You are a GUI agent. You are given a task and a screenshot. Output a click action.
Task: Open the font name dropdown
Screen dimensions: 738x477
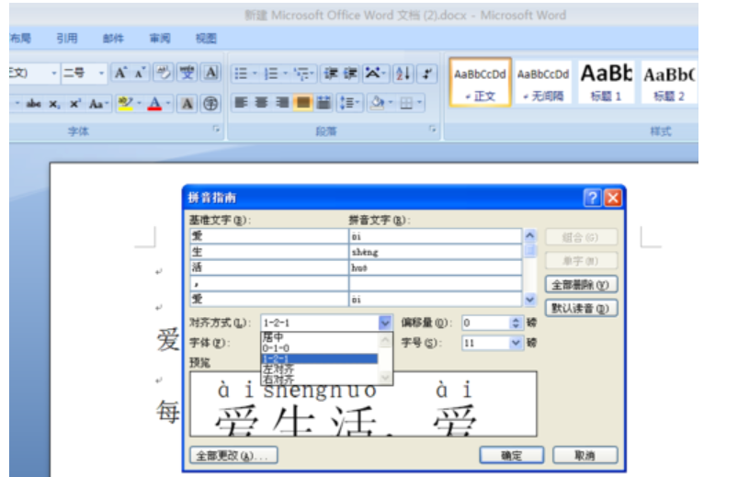(x=53, y=73)
